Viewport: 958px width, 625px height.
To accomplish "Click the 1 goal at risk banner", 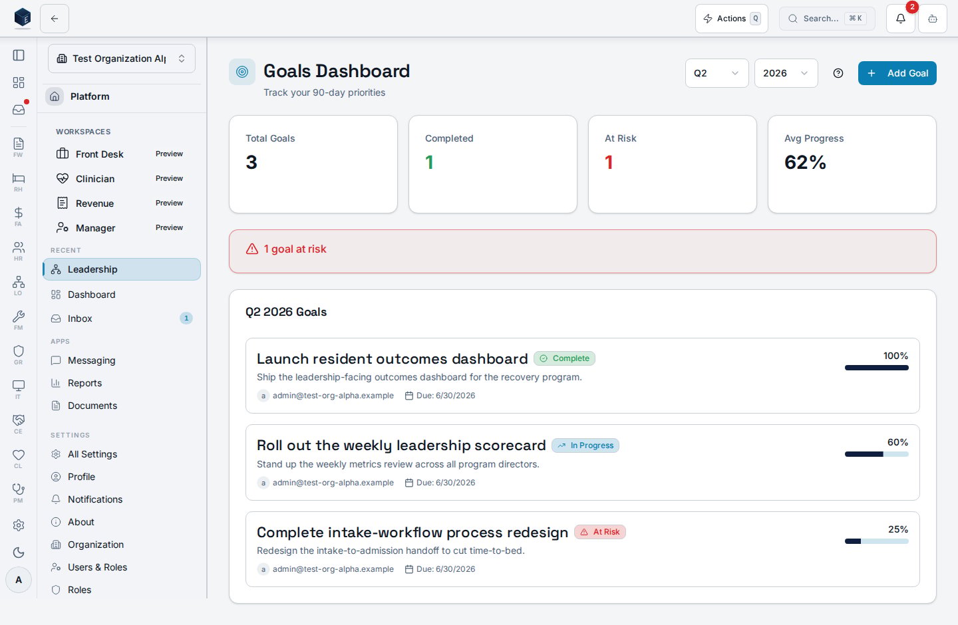I will point(583,251).
